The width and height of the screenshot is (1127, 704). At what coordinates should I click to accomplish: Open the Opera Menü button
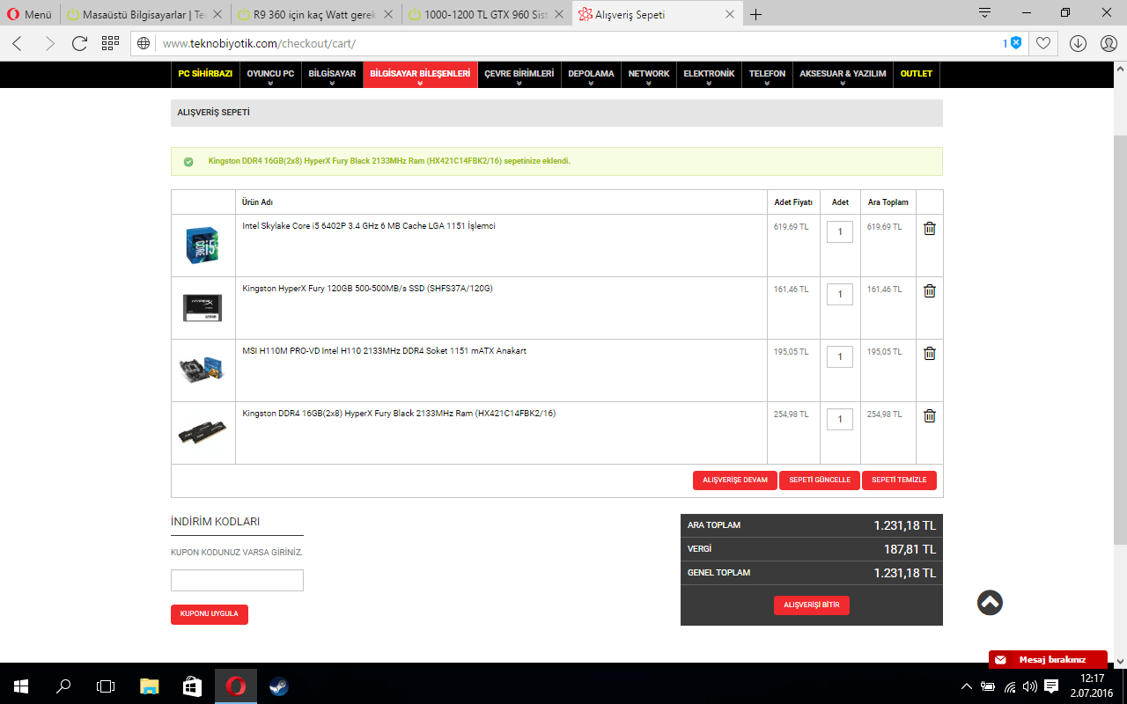tap(29, 15)
